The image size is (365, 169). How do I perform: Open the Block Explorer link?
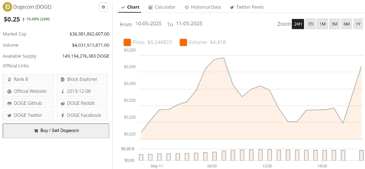pyautogui.click(x=82, y=79)
